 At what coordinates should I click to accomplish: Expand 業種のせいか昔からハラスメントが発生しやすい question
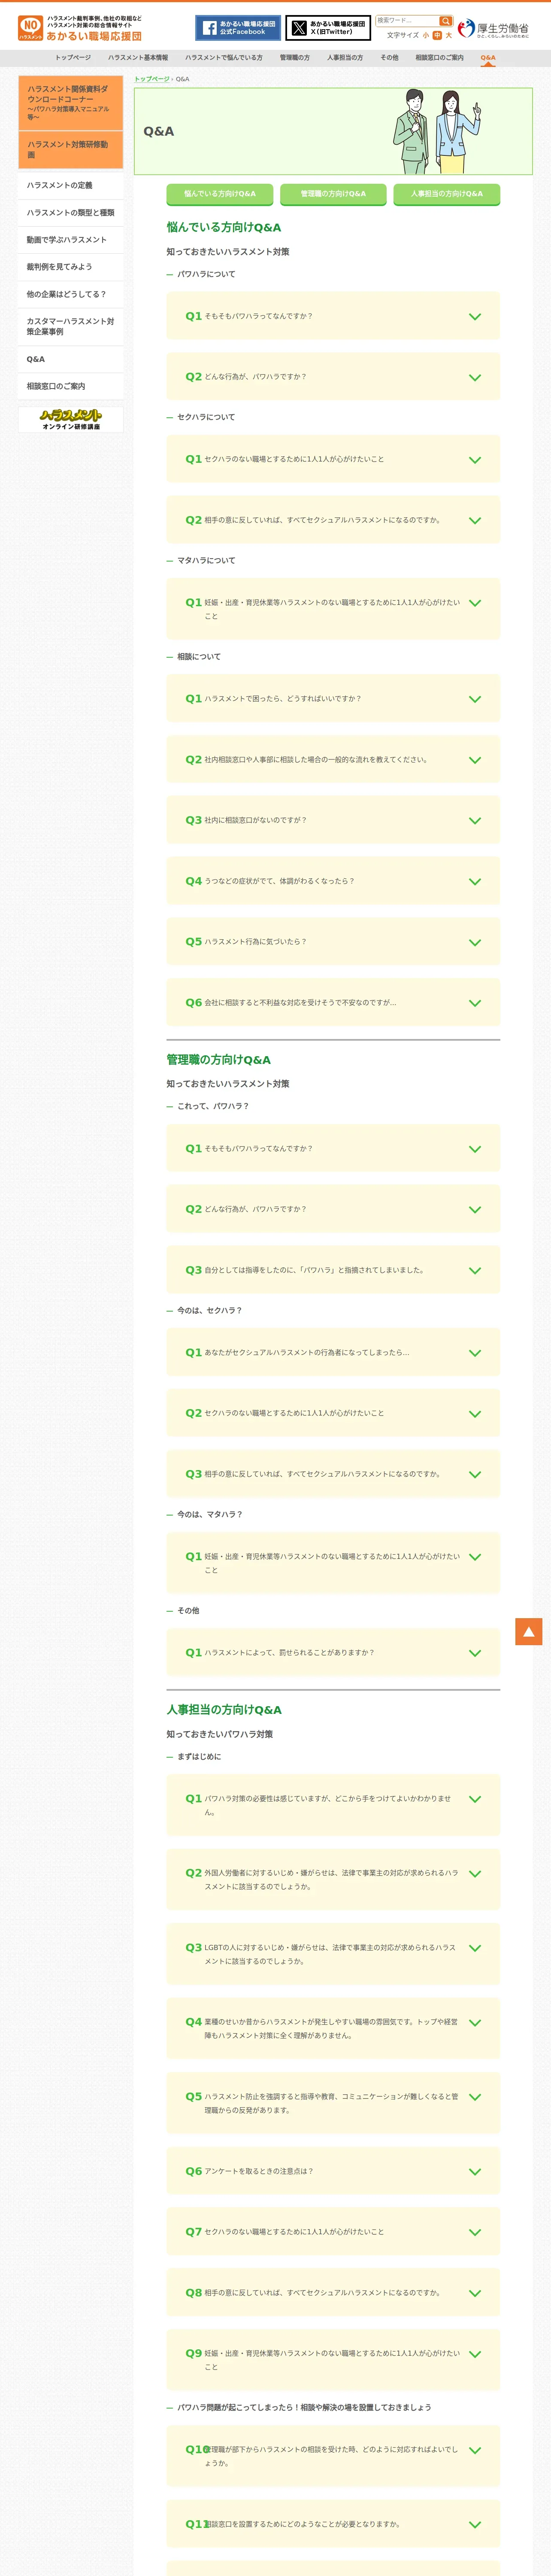point(333,2029)
